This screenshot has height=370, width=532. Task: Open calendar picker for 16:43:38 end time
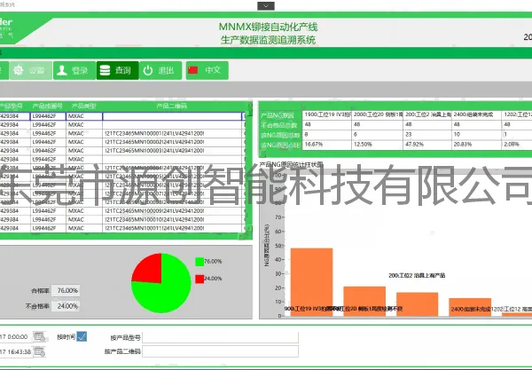pyautogui.click(x=39, y=352)
